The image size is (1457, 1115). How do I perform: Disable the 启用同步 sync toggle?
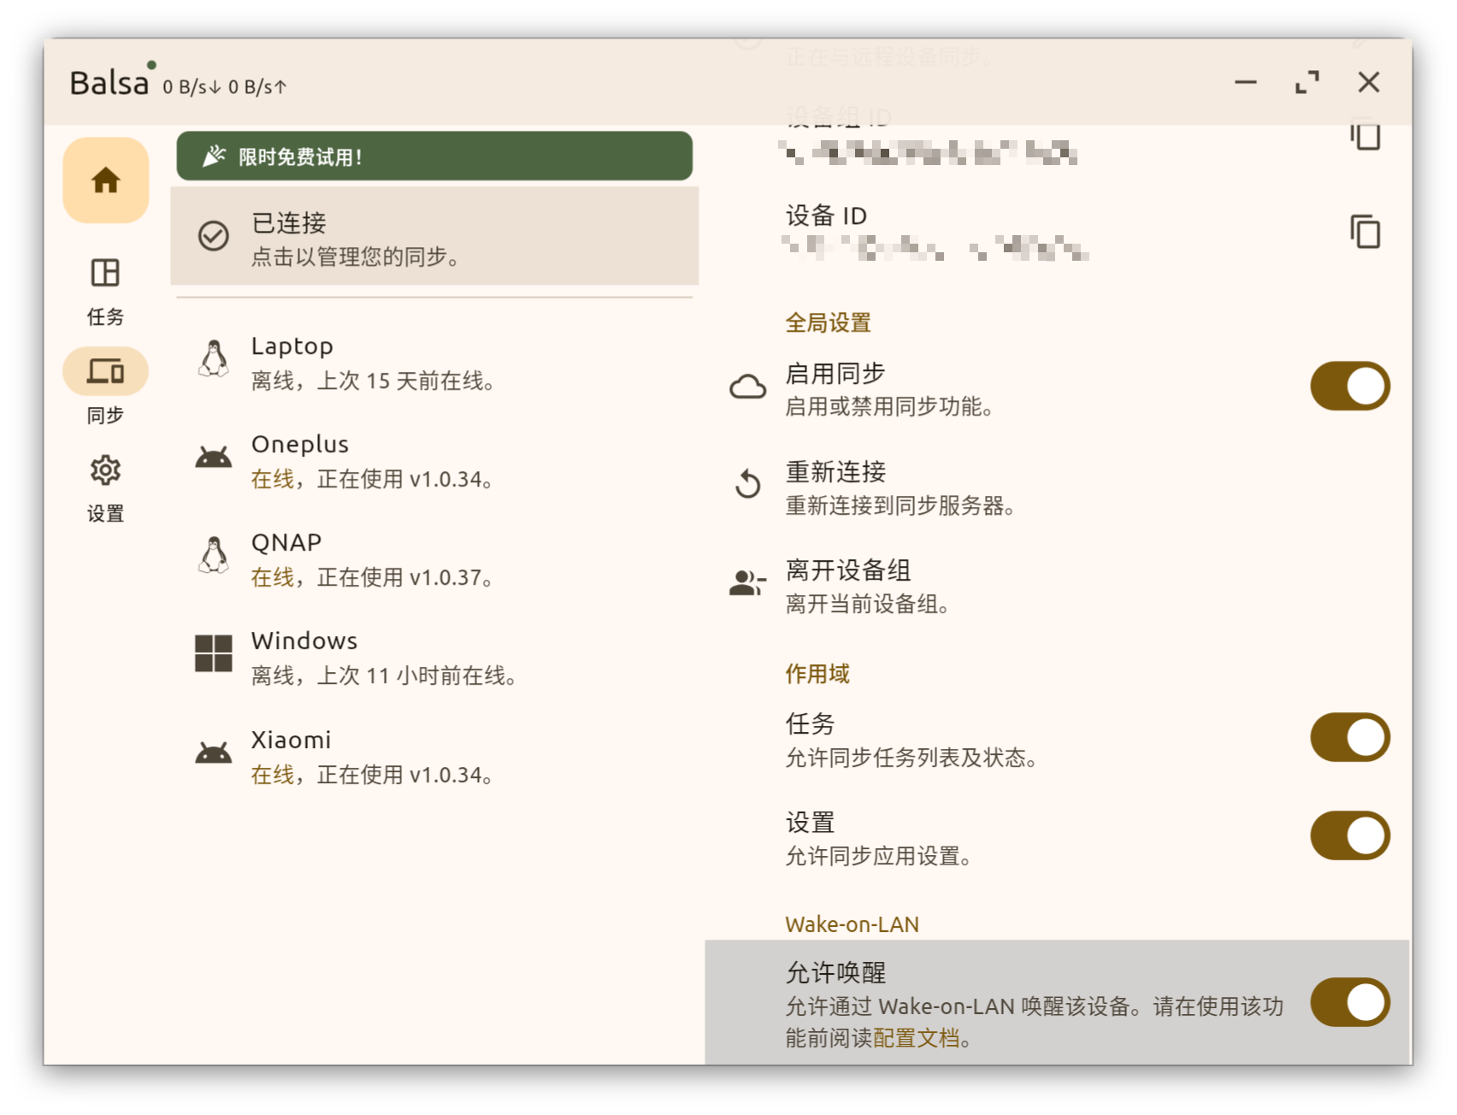pyautogui.click(x=1349, y=386)
